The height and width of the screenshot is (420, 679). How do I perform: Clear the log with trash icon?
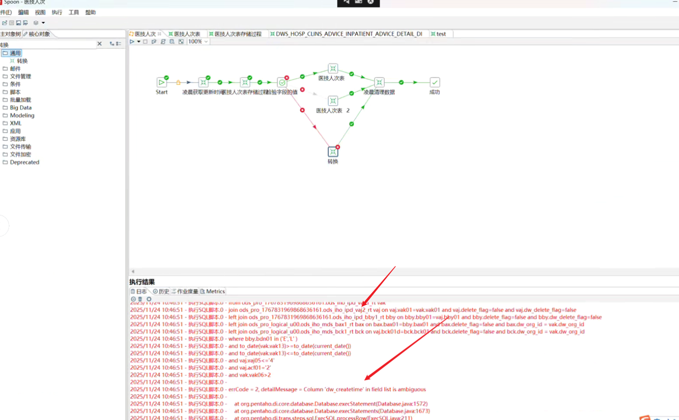point(140,299)
